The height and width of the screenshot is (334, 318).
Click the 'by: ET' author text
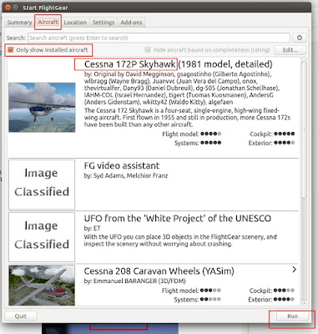[x=92, y=229]
